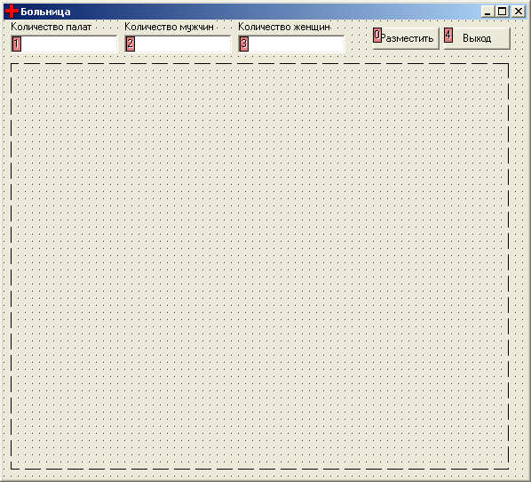This screenshot has height=482, width=531.
Task: Select the 'Количество женщин' input field
Action: [291, 44]
